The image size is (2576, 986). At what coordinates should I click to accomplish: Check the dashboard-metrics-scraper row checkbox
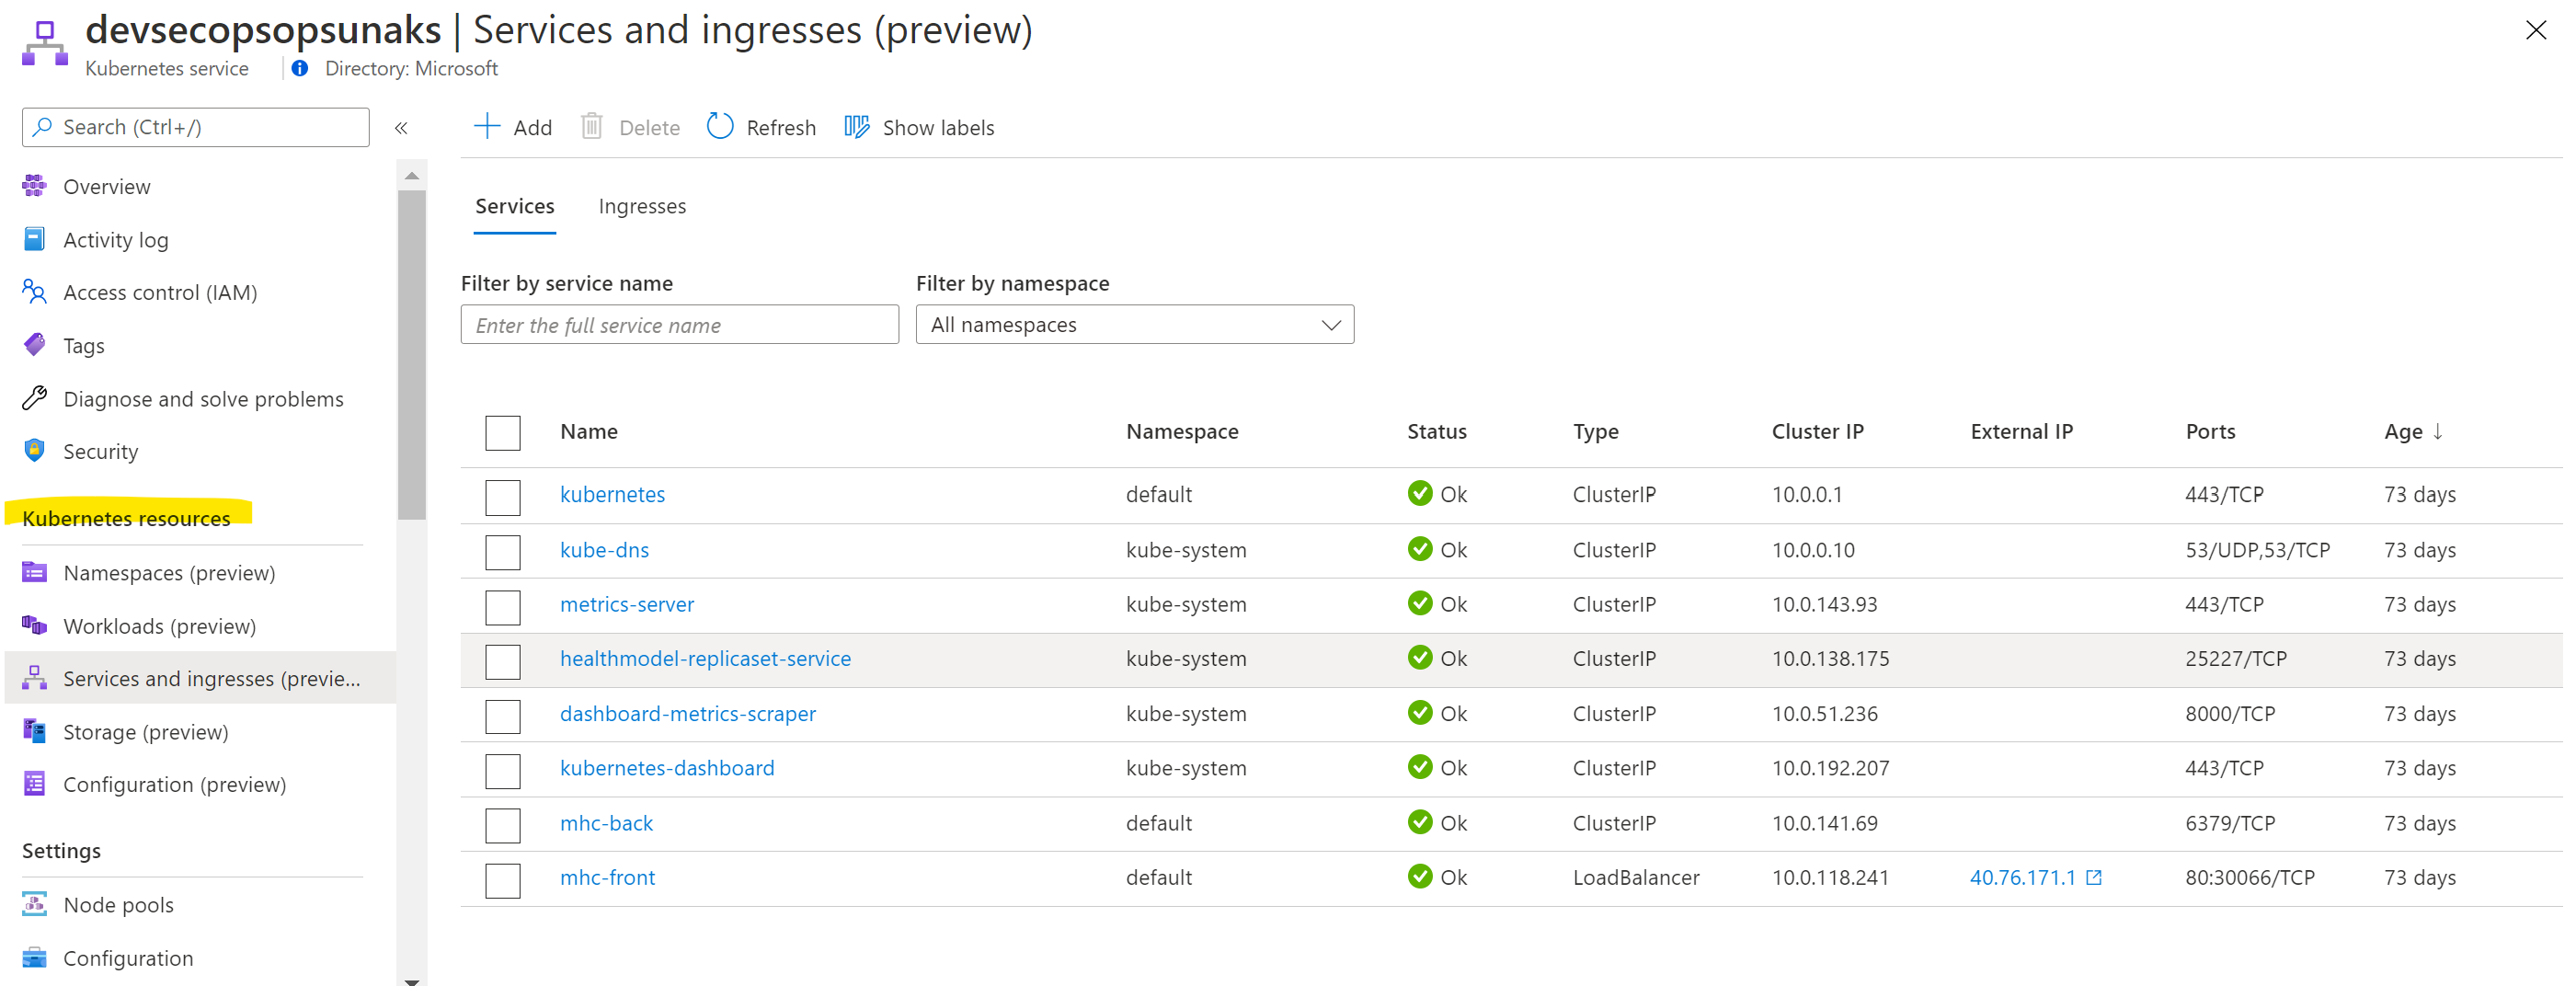click(x=503, y=716)
